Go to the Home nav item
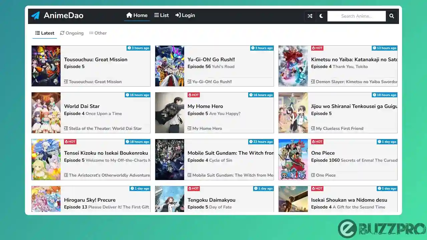Image resolution: width=427 pixels, height=240 pixels. tap(137, 15)
